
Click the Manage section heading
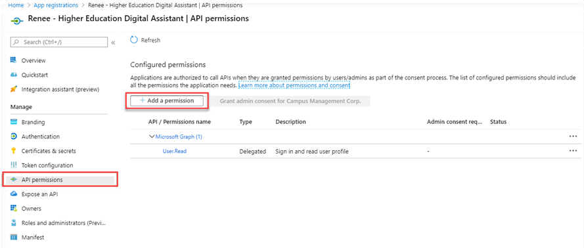21,107
